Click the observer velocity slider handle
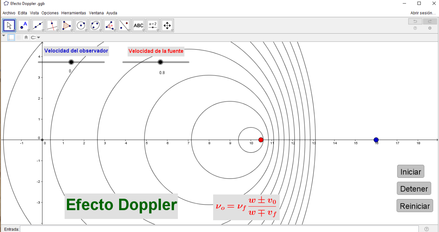439x232 pixels. [x=71, y=62]
